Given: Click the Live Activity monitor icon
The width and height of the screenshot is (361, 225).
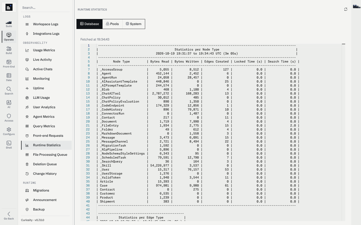Looking at the screenshot, I should coord(27,60).
